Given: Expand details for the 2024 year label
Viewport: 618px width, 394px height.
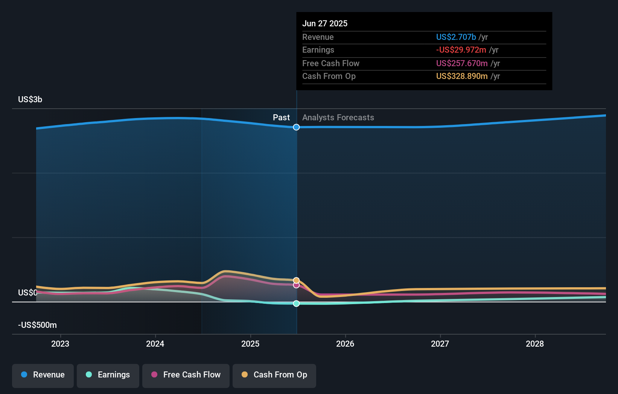Looking at the screenshot, I should click(x=155, y=344).
